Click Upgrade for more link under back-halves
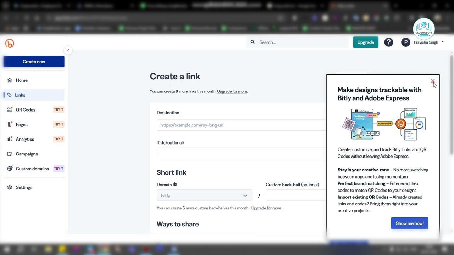 (266, 208)
